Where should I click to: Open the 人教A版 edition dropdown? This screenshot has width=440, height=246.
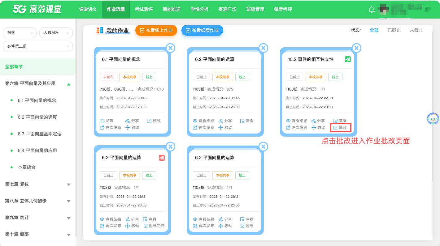coord(56,33)
